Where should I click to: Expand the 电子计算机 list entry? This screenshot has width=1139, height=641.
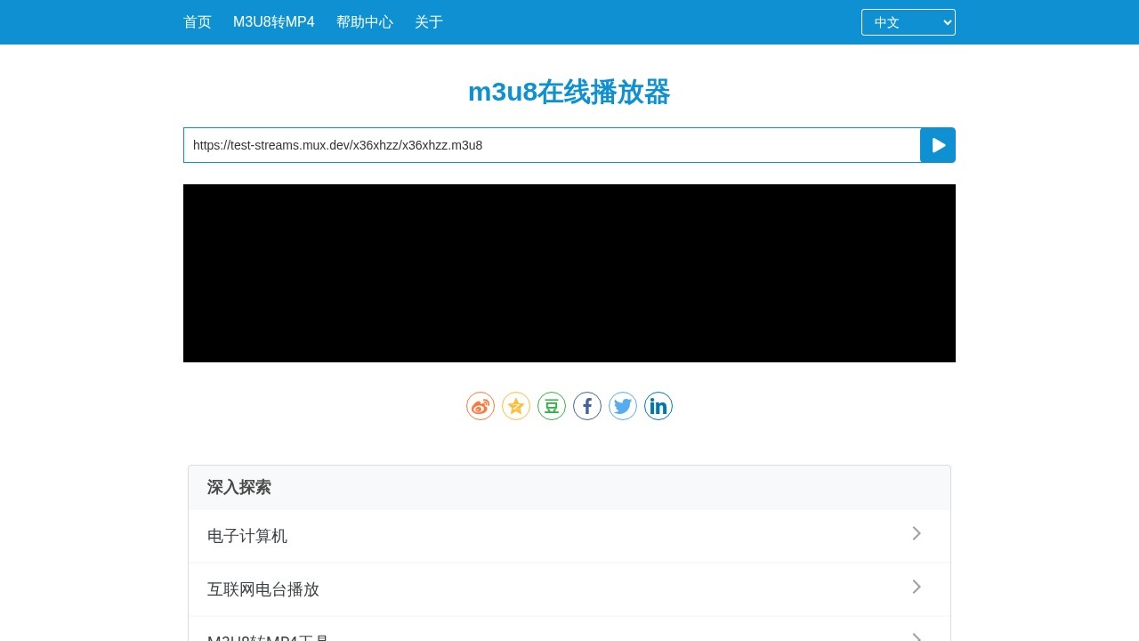917,534
